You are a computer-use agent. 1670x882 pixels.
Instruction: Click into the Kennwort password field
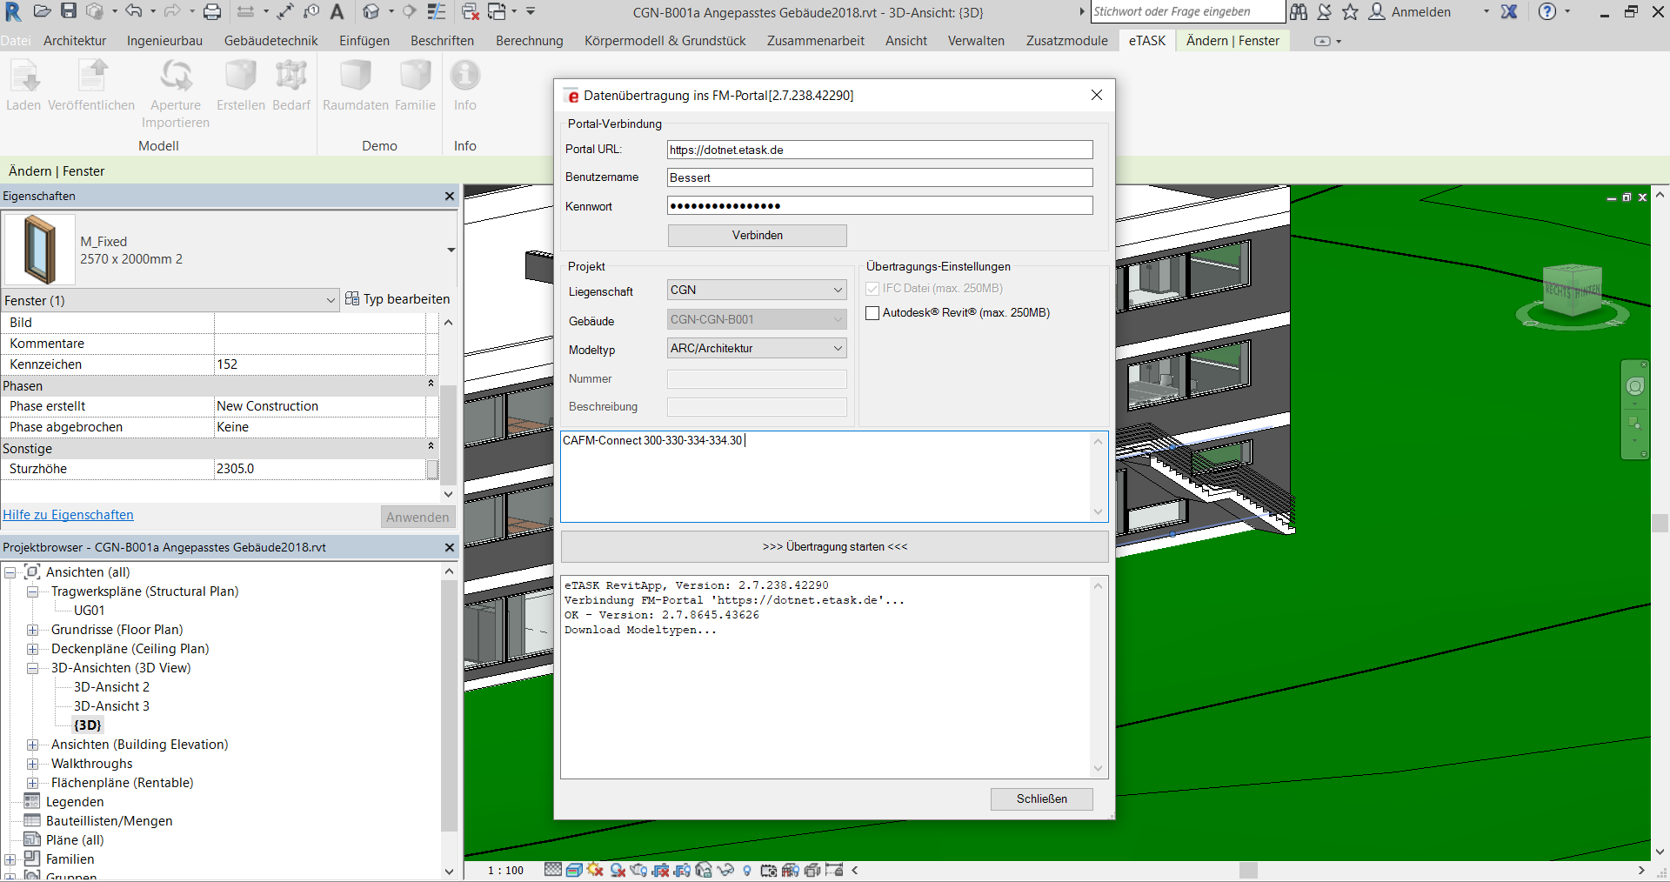click(x=879, y=205)
